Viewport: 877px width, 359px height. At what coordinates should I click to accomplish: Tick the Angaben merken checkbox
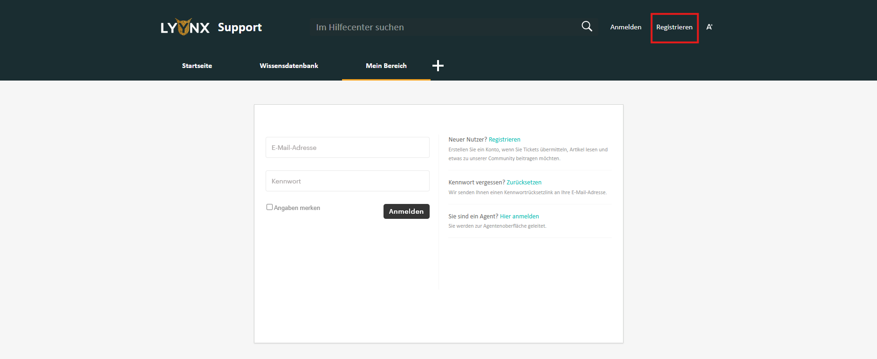point(269,207)
